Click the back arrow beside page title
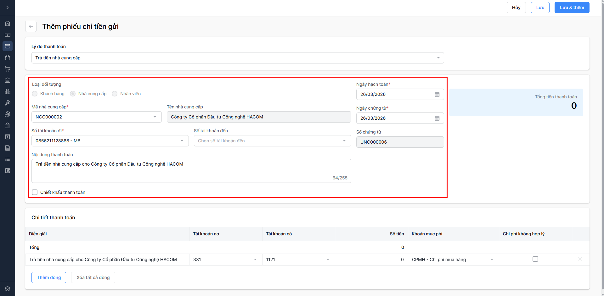The image size is (604, 296). pyautogui.click(x=31, y=26)
